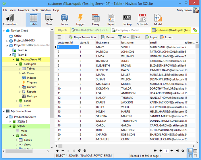Screen dimensions: 201x160
Task: Switch to grid view
Action: (190, 150)
